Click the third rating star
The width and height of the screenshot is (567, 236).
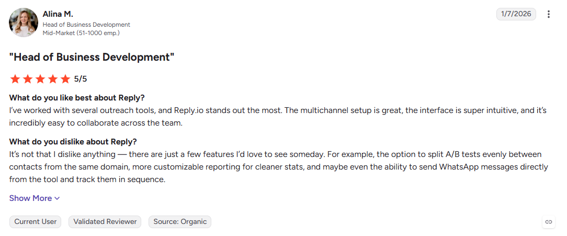coord(40,79)
